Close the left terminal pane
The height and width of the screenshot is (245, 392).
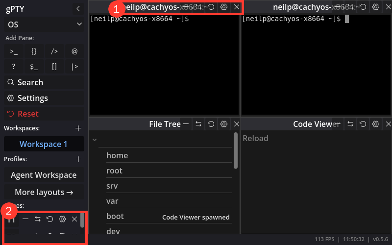[237, 7]
